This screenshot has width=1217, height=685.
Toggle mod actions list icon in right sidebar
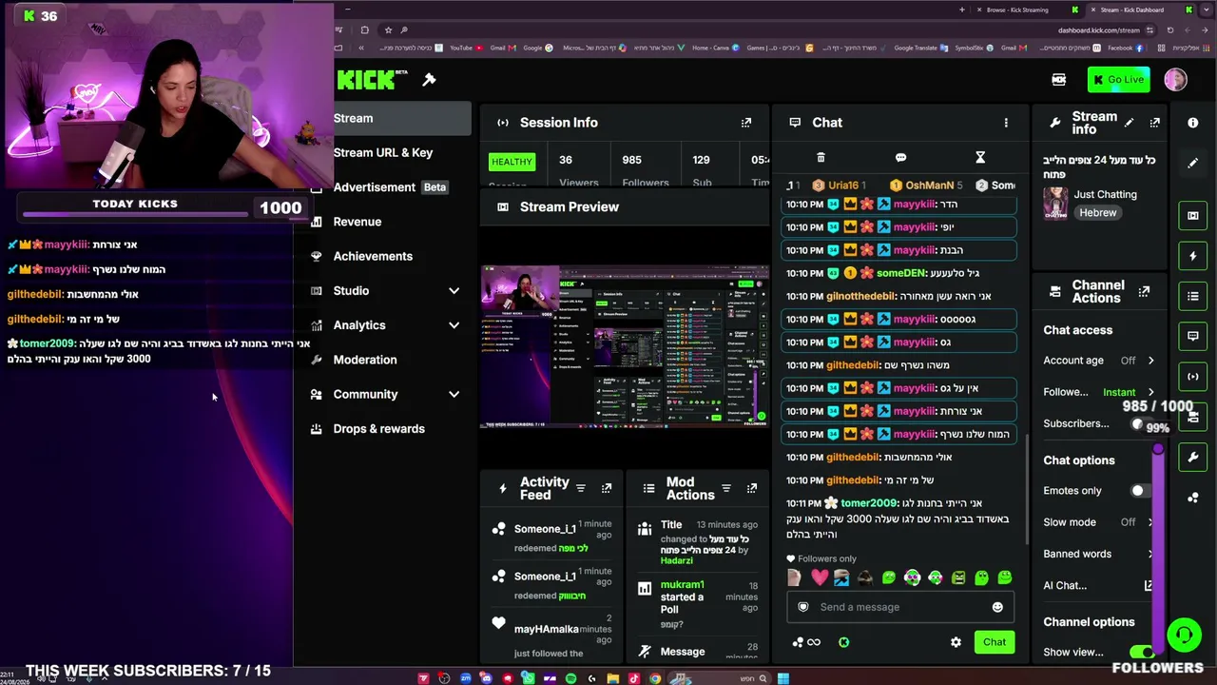[x=1193, y=296]
